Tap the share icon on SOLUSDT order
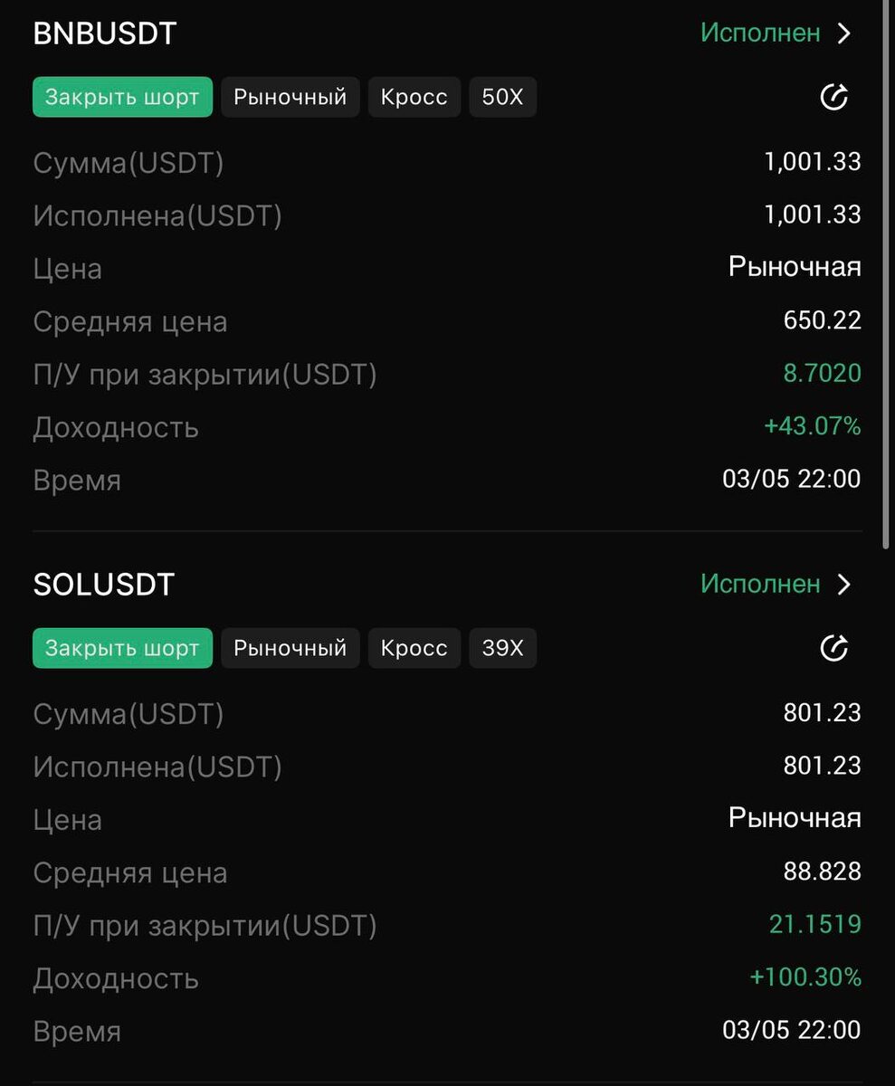The image size is (895, 1086). click(x=833, y=648)
